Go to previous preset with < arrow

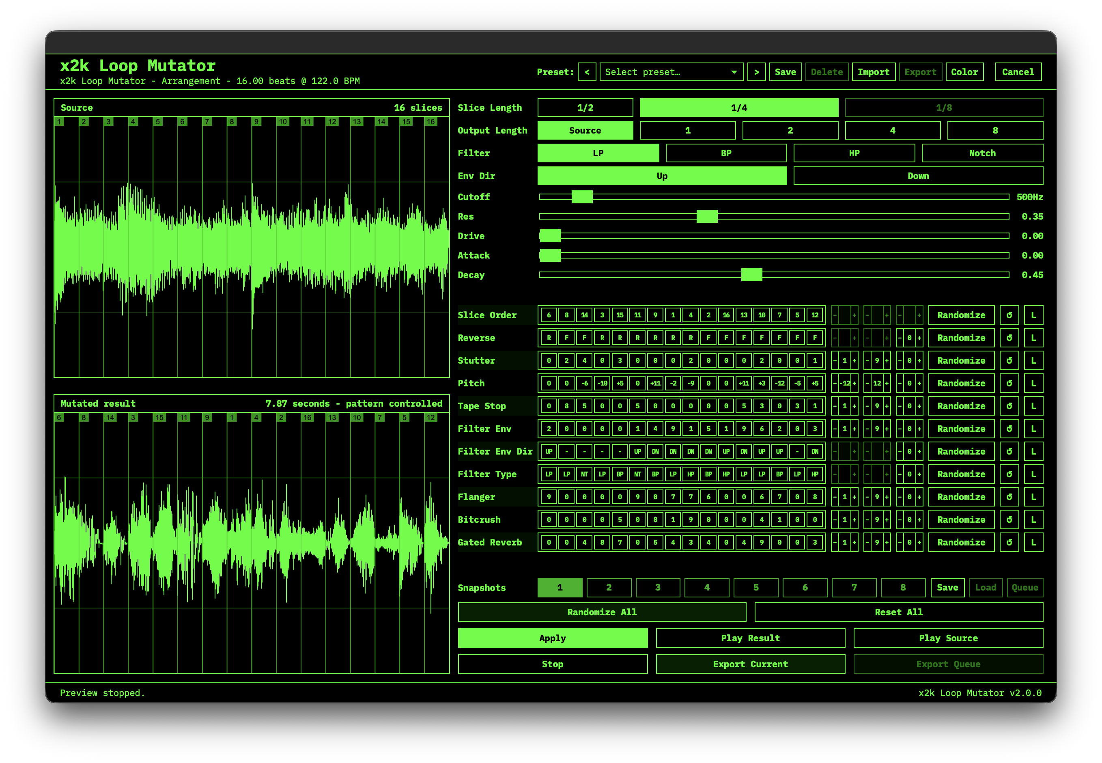pos(586,72)
